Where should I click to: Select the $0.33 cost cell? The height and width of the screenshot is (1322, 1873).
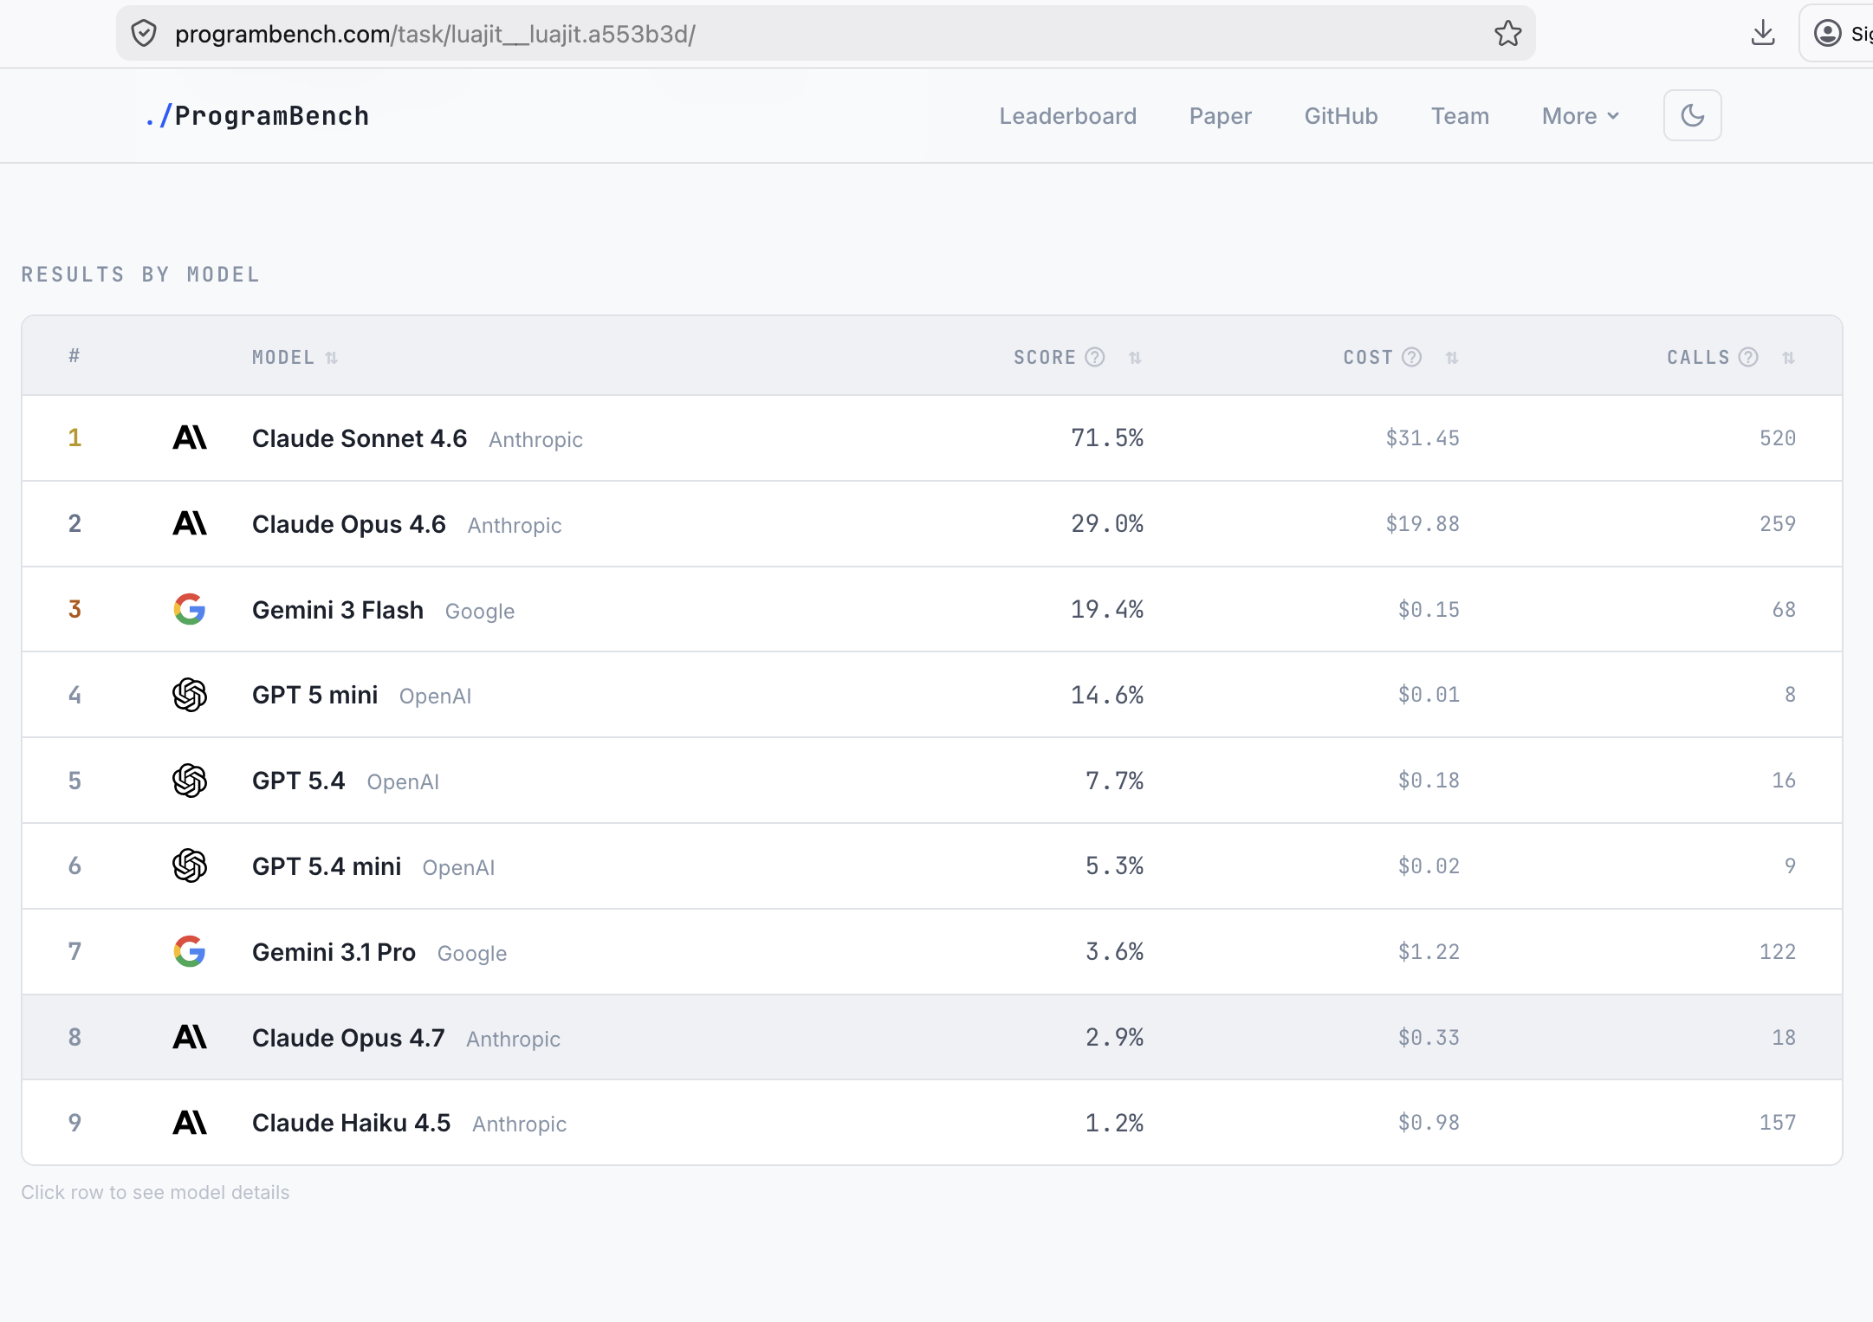point(1429,1038)
